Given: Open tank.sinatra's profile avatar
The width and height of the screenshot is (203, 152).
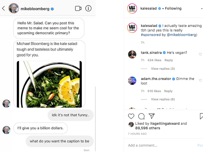Looking at the screenshot, I should [x=132, y=54].
